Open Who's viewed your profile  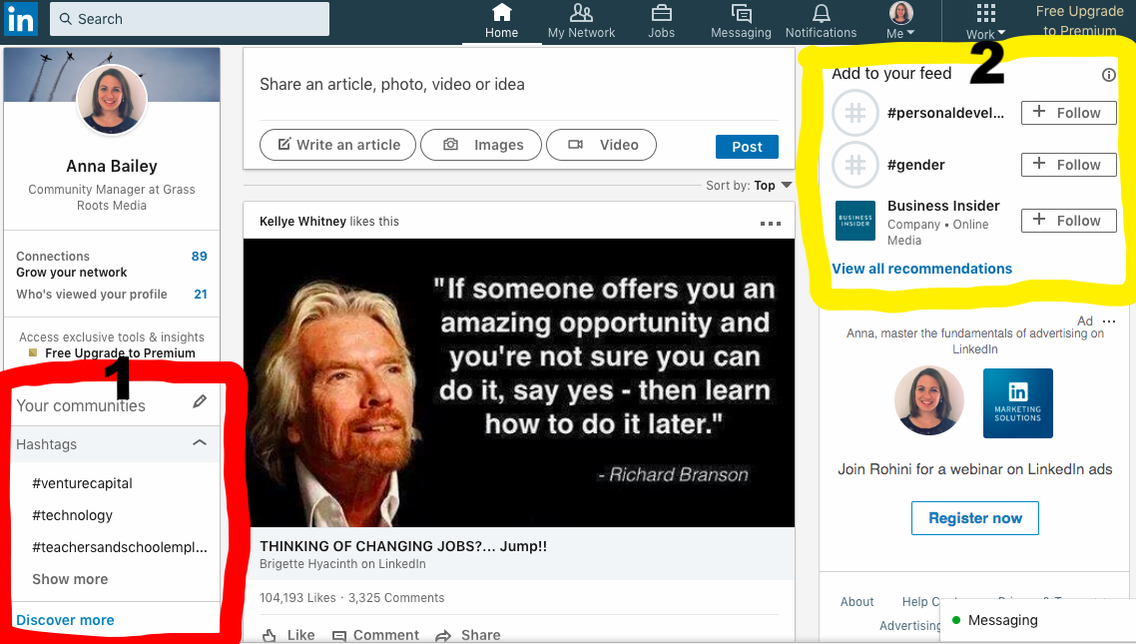pyautogui.click(x=112, y=295)
